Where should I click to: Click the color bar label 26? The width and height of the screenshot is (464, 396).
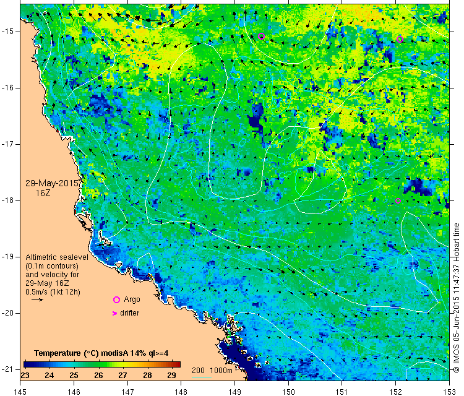[98, 376]
